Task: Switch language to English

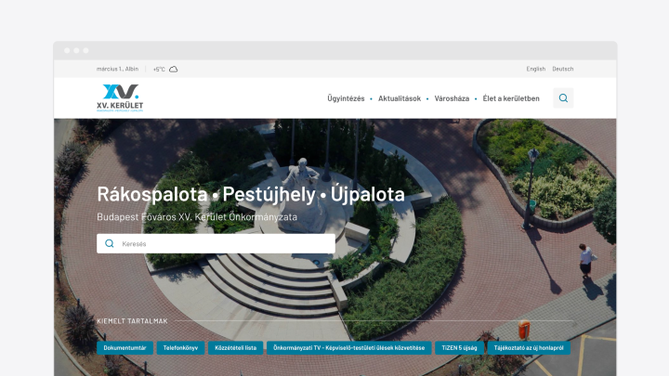Action: (x=536, y=69)
